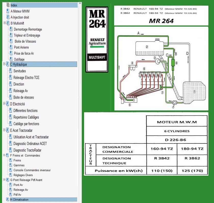Open the E Acet Tractoradar bookmark
Image resolution: width=214 pixels, height=203 pixels.
21,130
